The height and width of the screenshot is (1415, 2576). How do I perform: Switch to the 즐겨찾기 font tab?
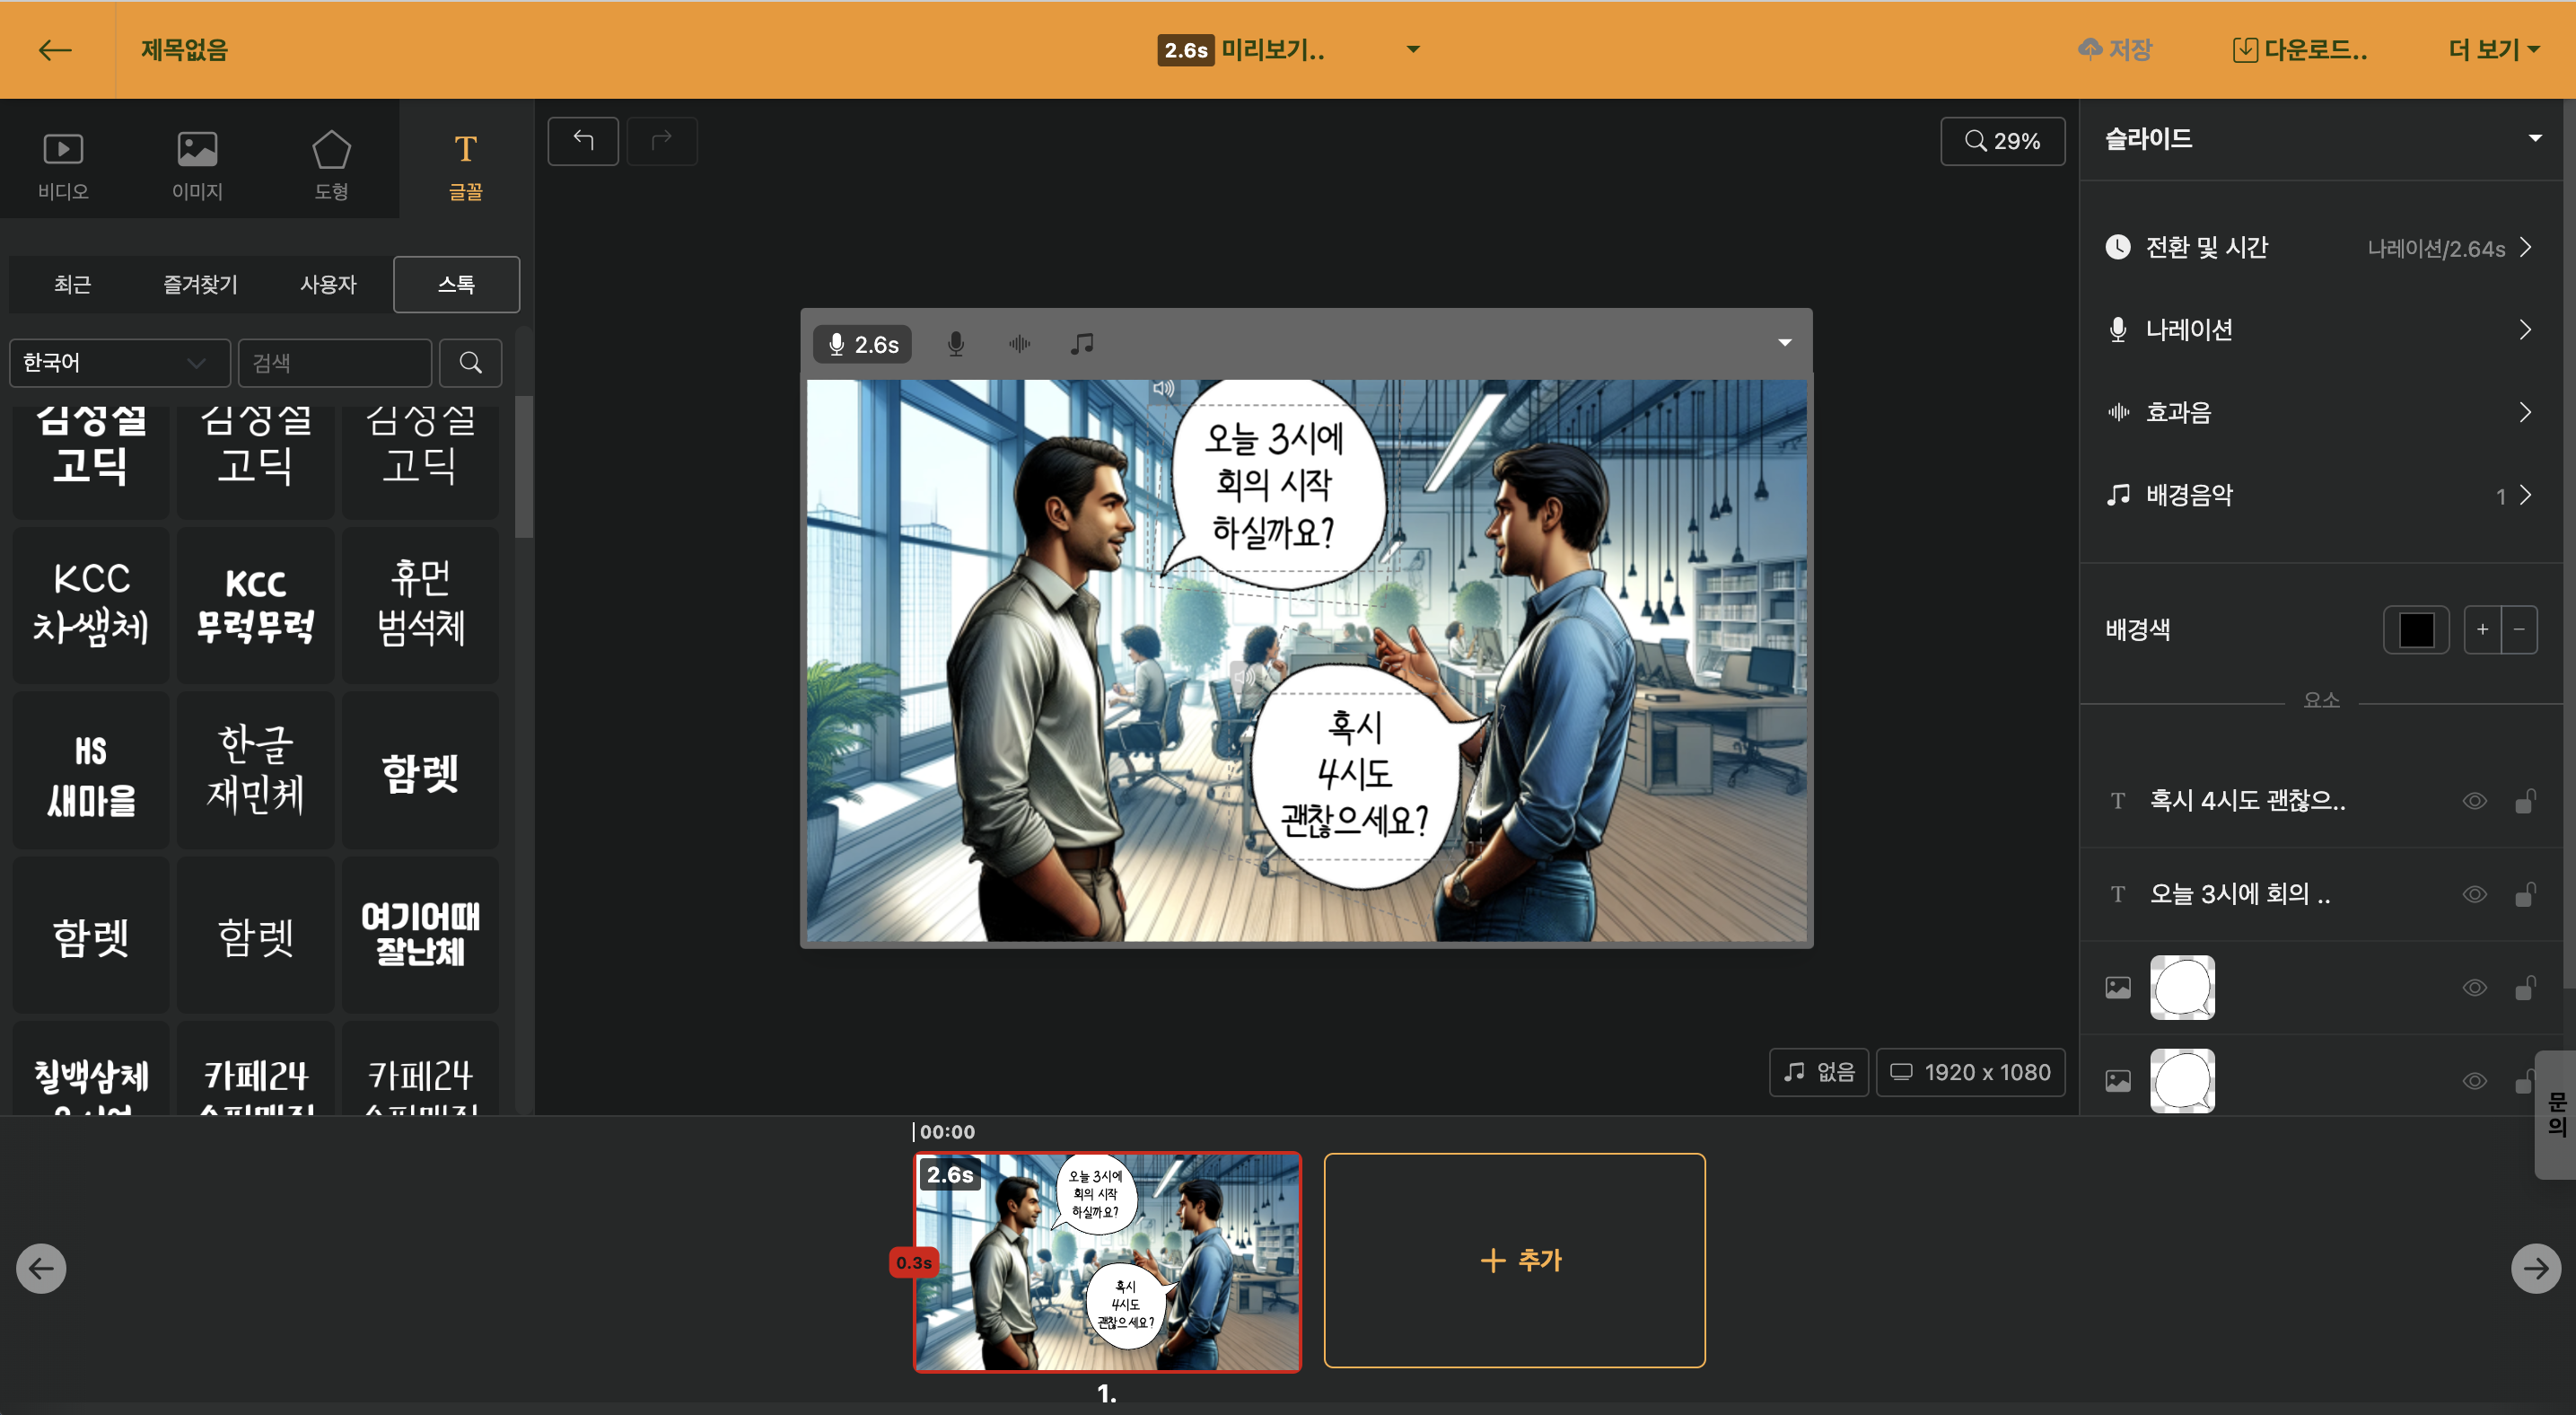click(x=200, y=285)
